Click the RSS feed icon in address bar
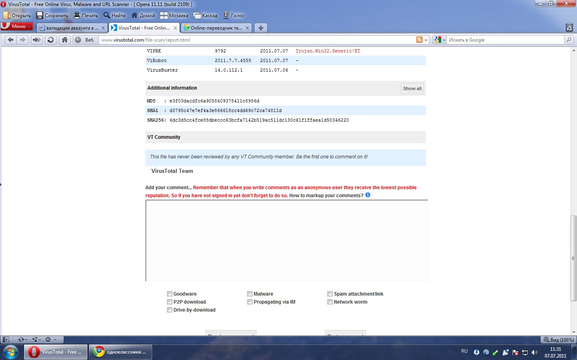Screen dimensions: 577x360 (420, 40)
